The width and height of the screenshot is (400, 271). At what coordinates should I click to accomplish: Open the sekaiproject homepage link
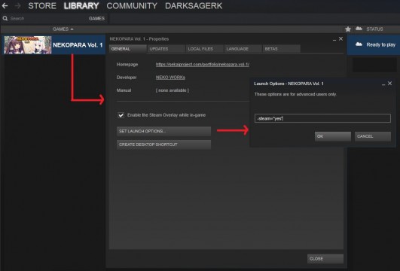(x=203, y=65)
